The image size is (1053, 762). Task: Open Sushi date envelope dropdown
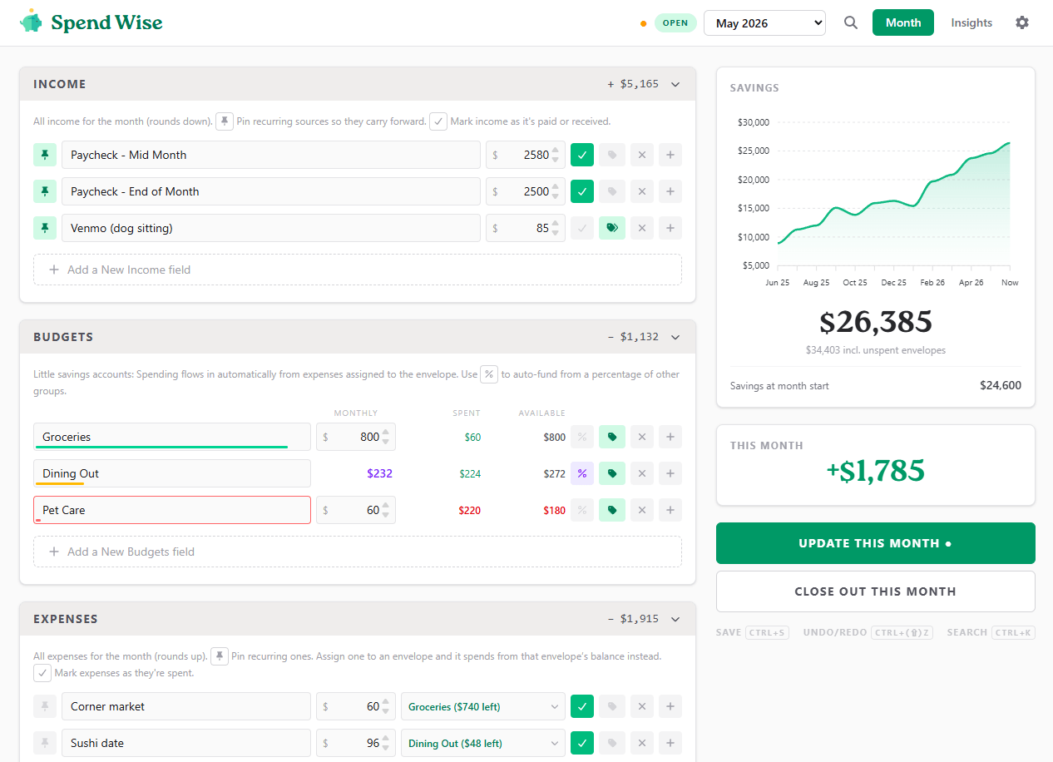[483, 743]
